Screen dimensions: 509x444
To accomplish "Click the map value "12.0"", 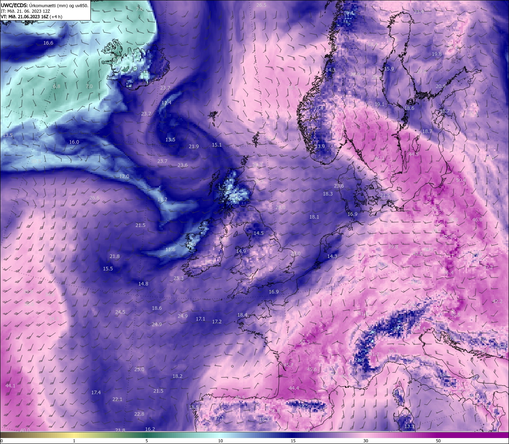I will click(x=124, y=176).
